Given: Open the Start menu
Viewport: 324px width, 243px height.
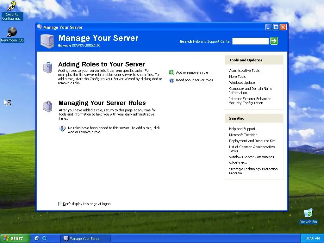Looking at the screenshot, I should 15,238.
